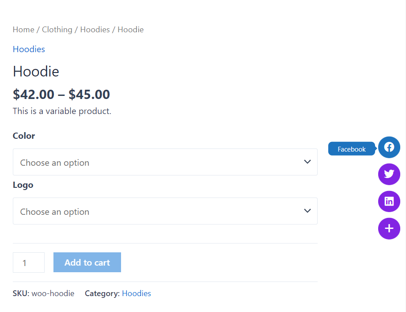Click the Facebook tooltip label
This screenshot has height=312, width=406.
pos(352,149)
